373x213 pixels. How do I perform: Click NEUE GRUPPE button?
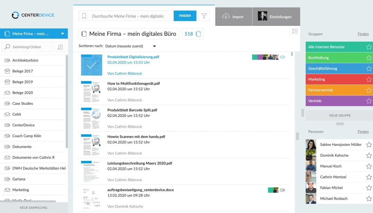pos(340,115)
